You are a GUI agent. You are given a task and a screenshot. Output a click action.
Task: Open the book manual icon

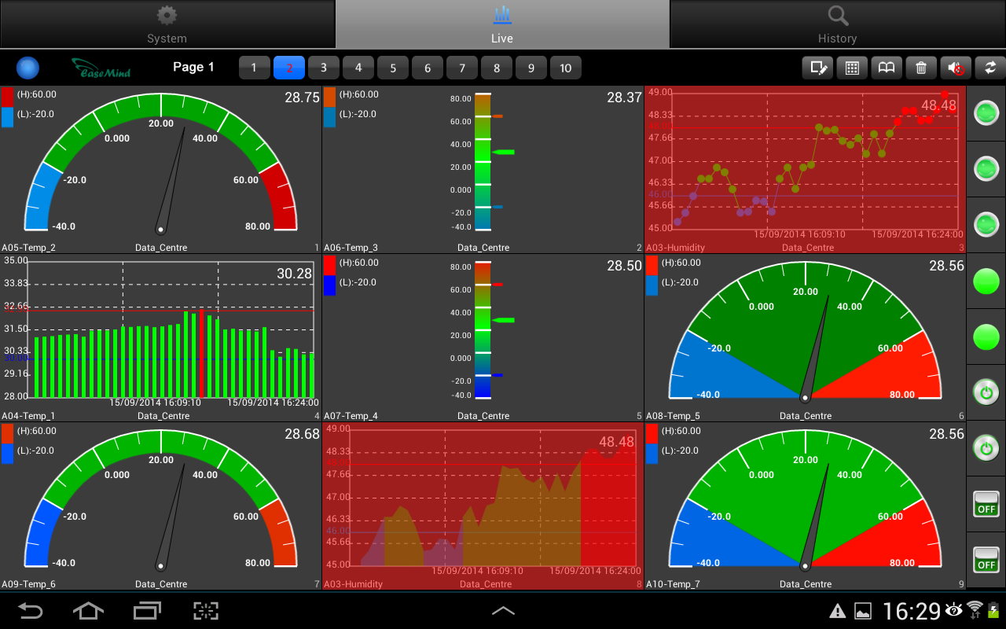(x=887, y=68)
